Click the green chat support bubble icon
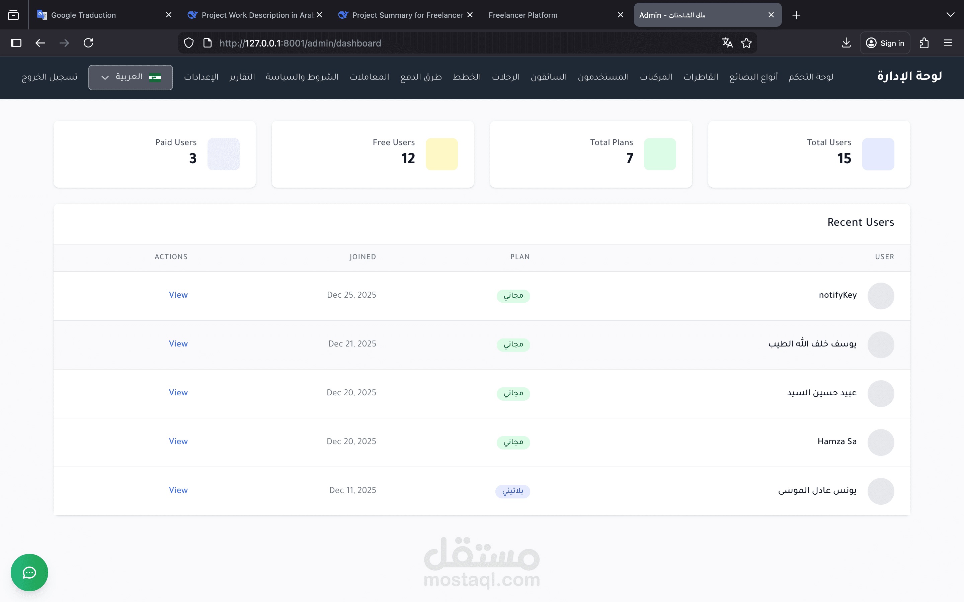 pos(29,572)
